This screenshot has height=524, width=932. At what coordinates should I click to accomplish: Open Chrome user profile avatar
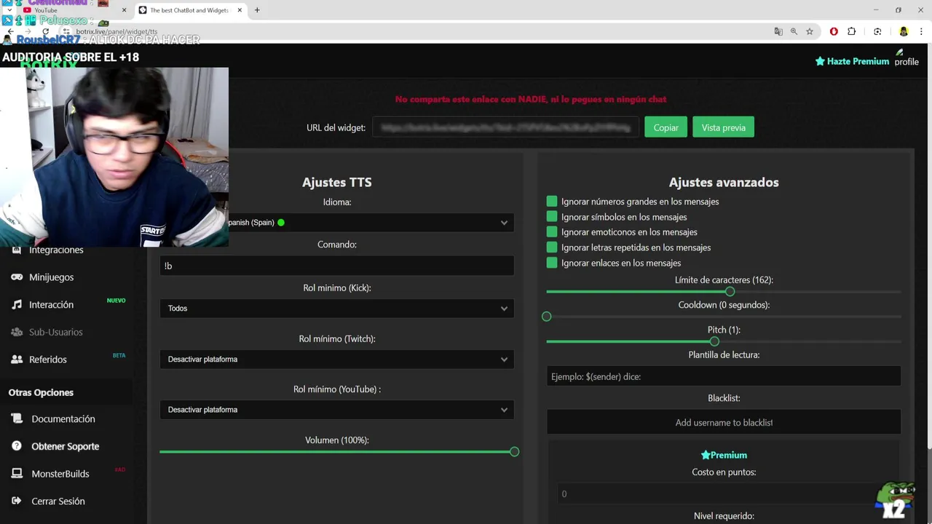point(904,31)
